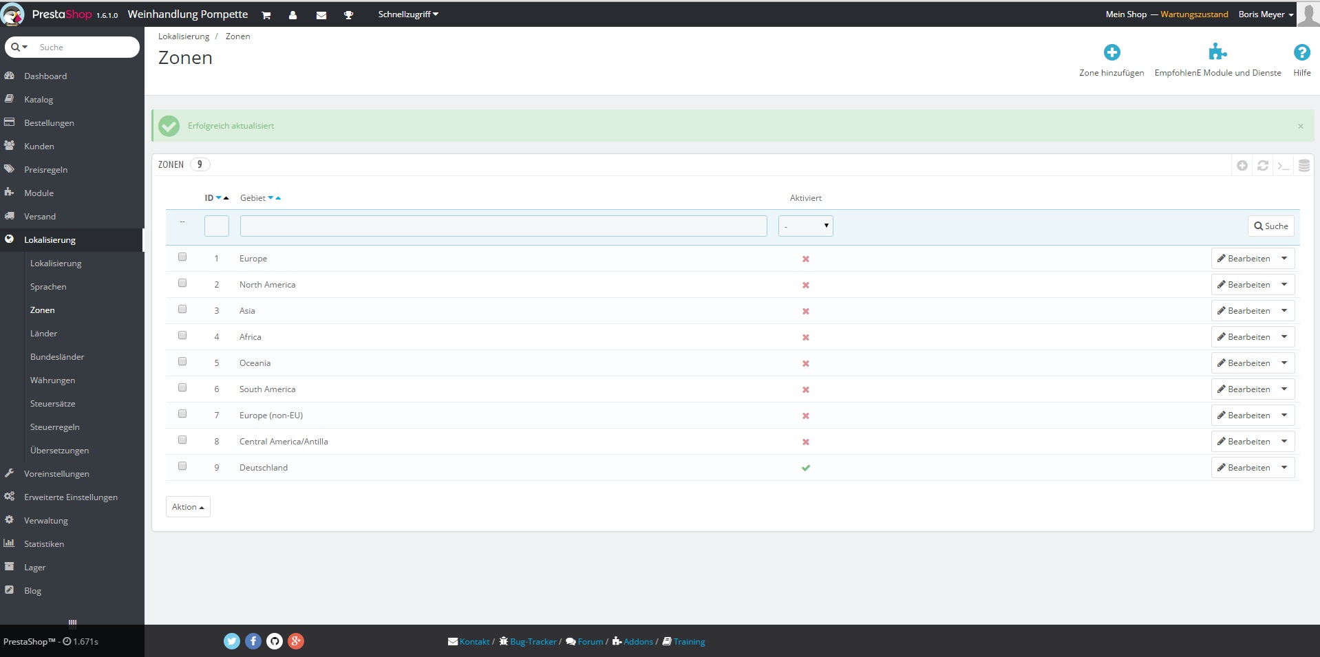Check the South America row checkbox
The width and height of the screenshot is (1320, 657).
[182, 388]
